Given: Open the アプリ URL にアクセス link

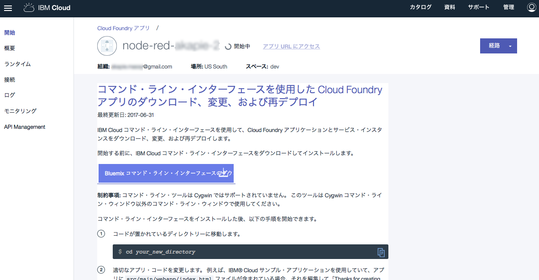Looking at the screenshot, I should click(292, 47).
